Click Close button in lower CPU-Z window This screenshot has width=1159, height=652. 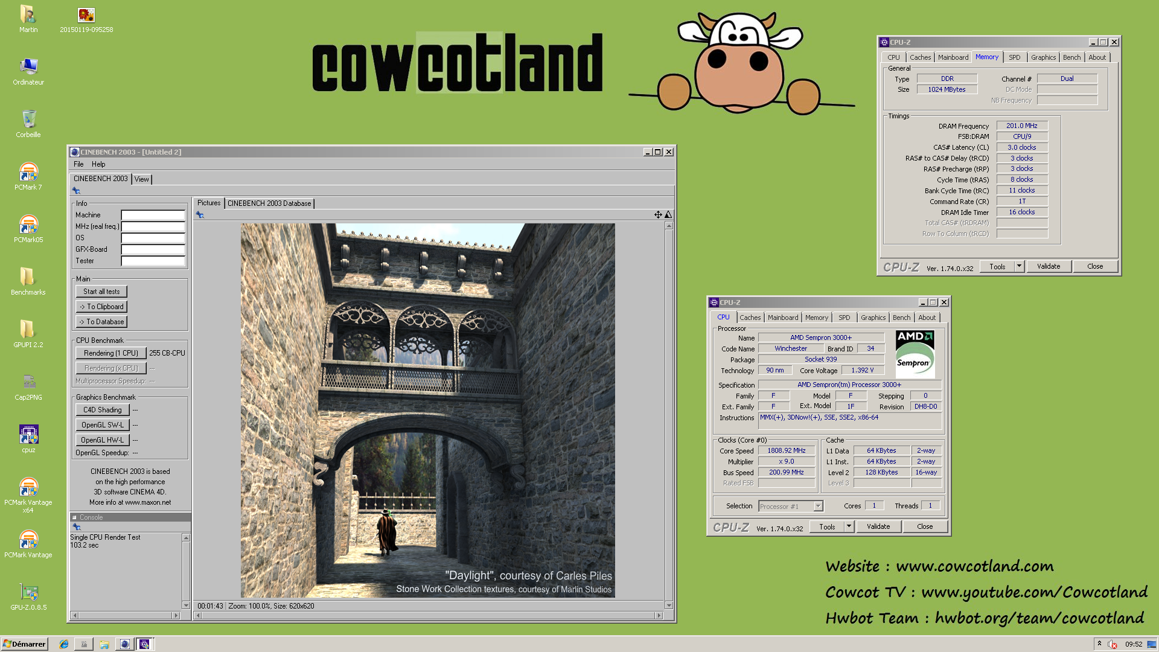click(925, 526)
